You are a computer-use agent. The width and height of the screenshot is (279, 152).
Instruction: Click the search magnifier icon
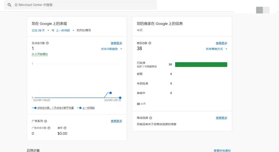point(9,5)
